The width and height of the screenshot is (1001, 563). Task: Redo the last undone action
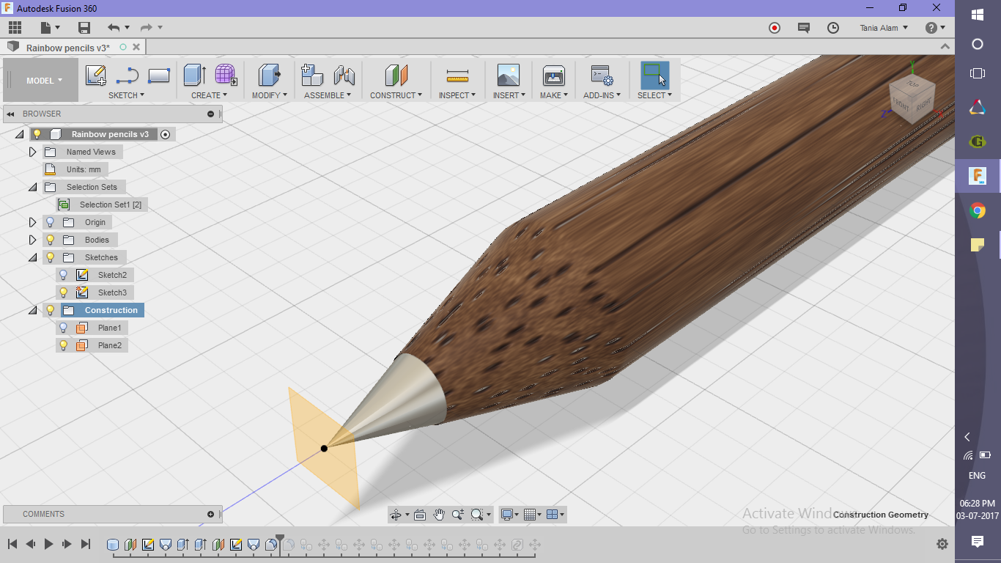[146, 28]
